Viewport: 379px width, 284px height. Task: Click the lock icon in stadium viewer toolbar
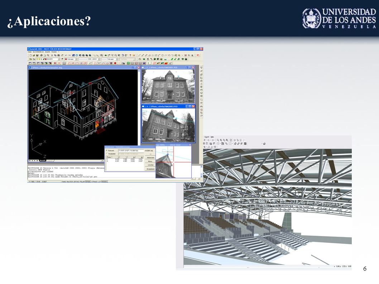(264, 144)
